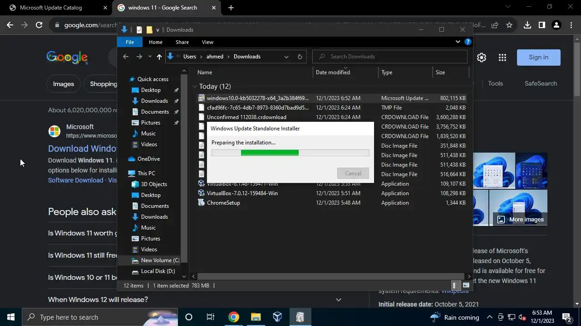This screenshot has width=581, height=326.
Task: Reload the Chrome page
Action: (39, 25)
